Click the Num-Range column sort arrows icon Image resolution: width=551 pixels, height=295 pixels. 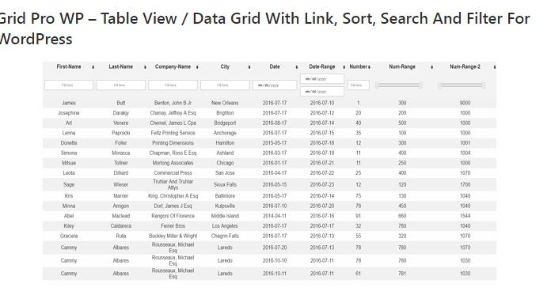coord(432,67)
